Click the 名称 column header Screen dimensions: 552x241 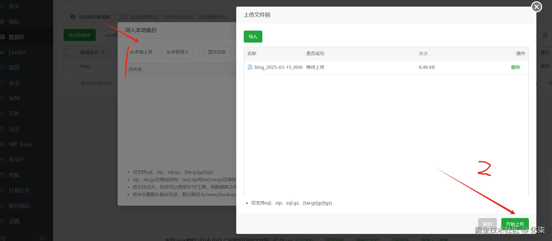pos(252,53)
